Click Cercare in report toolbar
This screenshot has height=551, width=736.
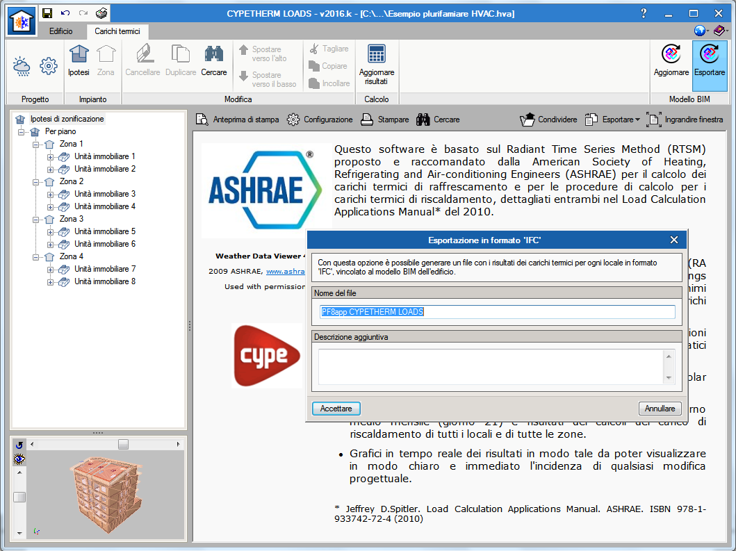438,120
